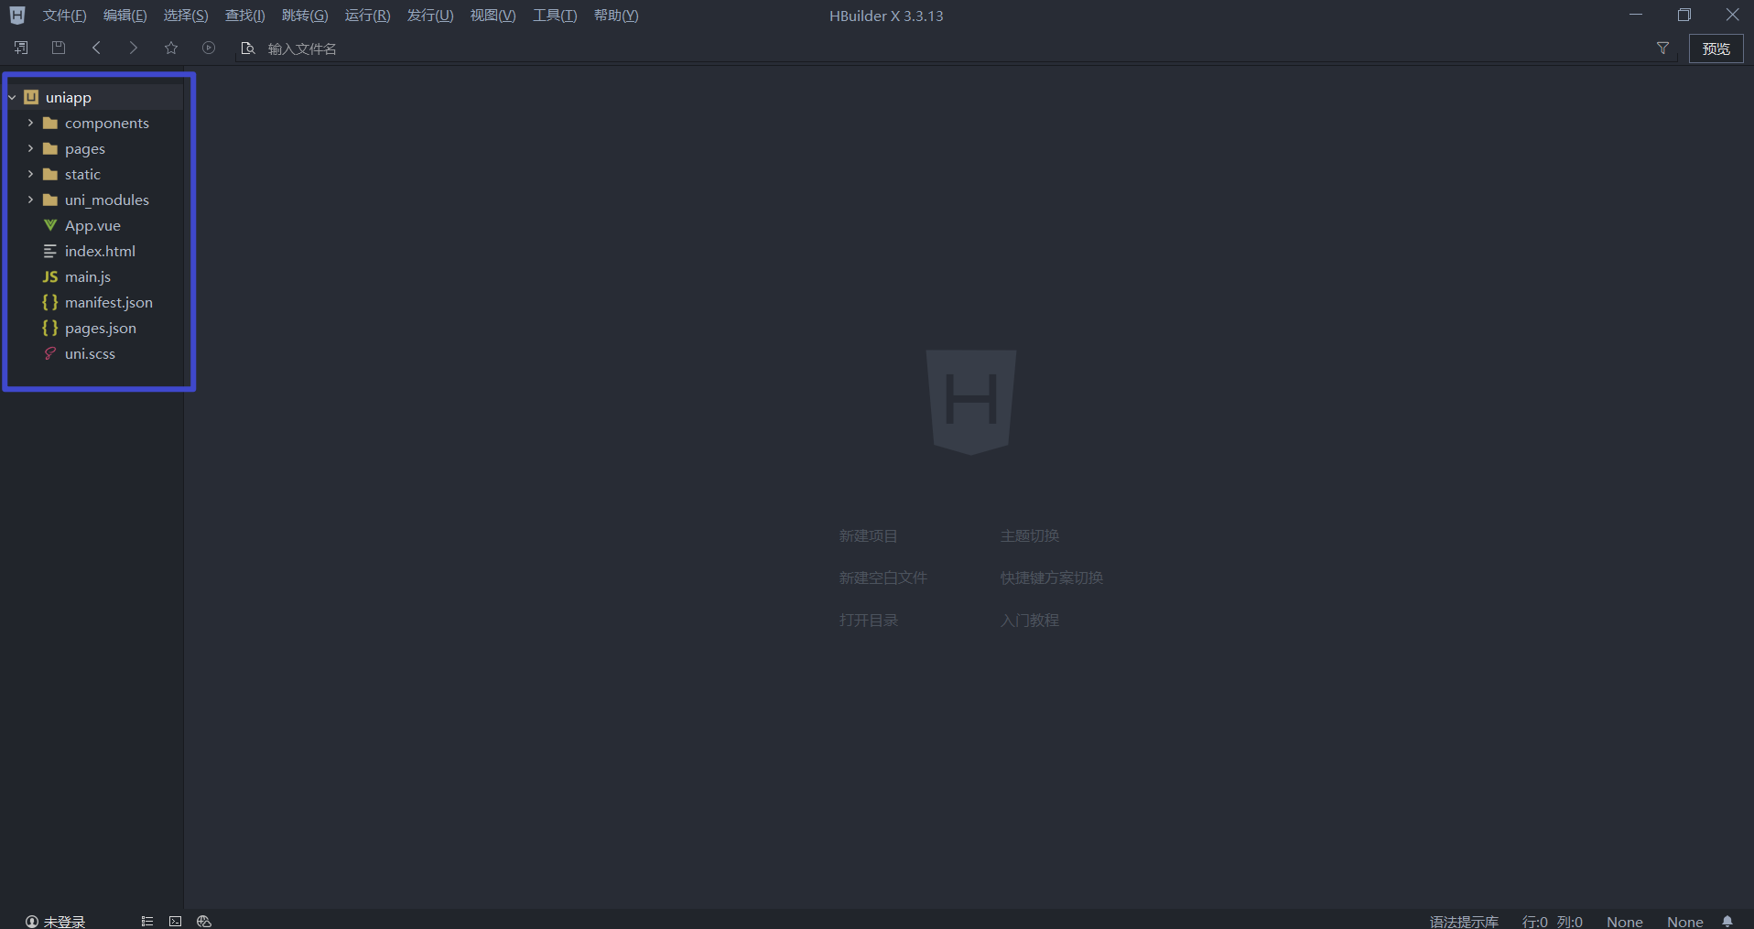This screenshot has width=1754, height=929.
Task: Expand the static folder chevron
Action: coord(30,174)
